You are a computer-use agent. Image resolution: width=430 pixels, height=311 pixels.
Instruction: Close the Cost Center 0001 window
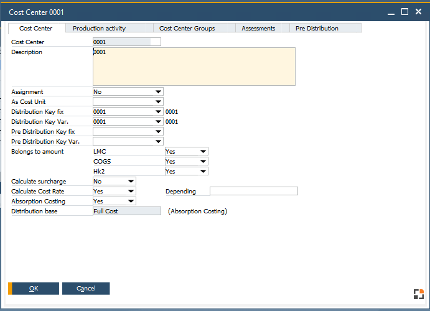click(x=419, y=12)
